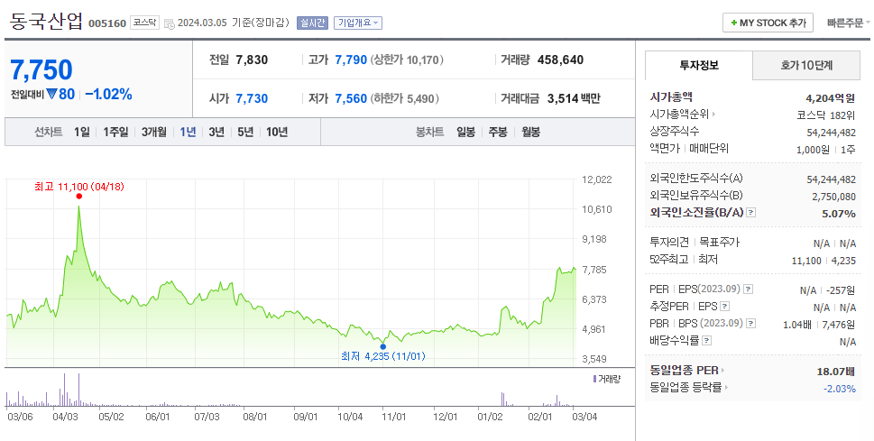Select 1일 line chart period
The width and height of the screenshot is (874, 441).
pos(82,133)
